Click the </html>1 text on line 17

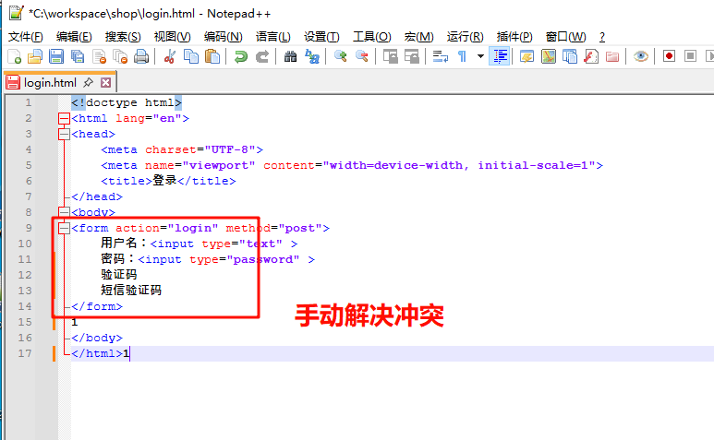click(x=100, y=353)
